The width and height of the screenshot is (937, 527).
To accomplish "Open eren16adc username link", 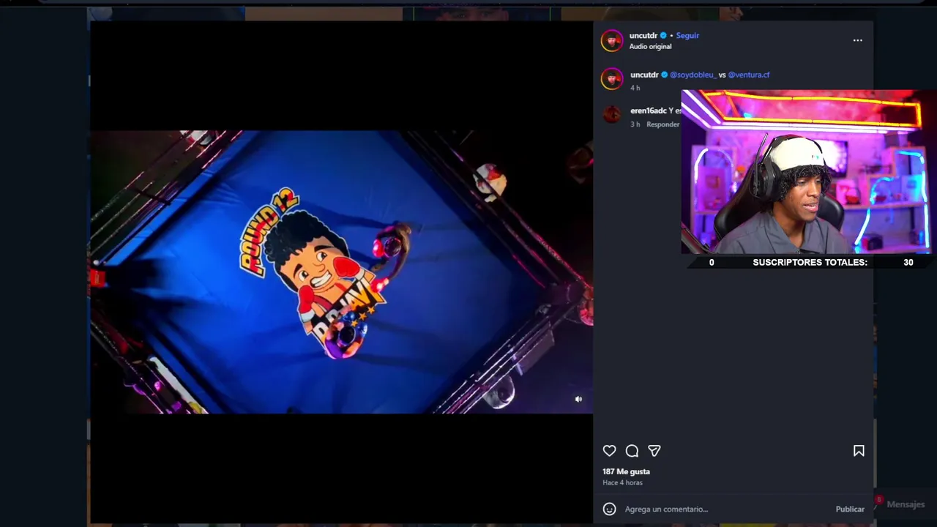I will coord(649,111).
